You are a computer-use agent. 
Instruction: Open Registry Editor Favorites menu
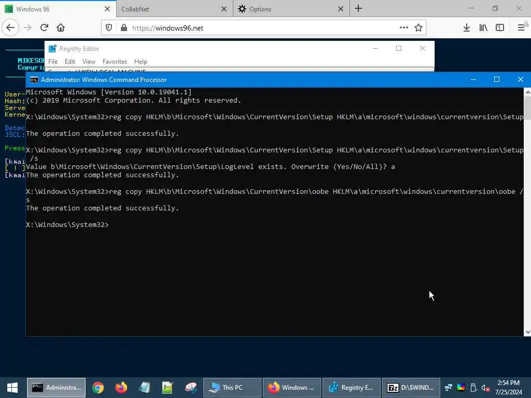[x=115, y=62]
